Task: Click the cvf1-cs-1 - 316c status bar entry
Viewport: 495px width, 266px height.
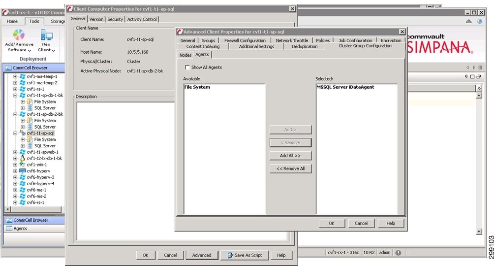Action: pos(343,252)
